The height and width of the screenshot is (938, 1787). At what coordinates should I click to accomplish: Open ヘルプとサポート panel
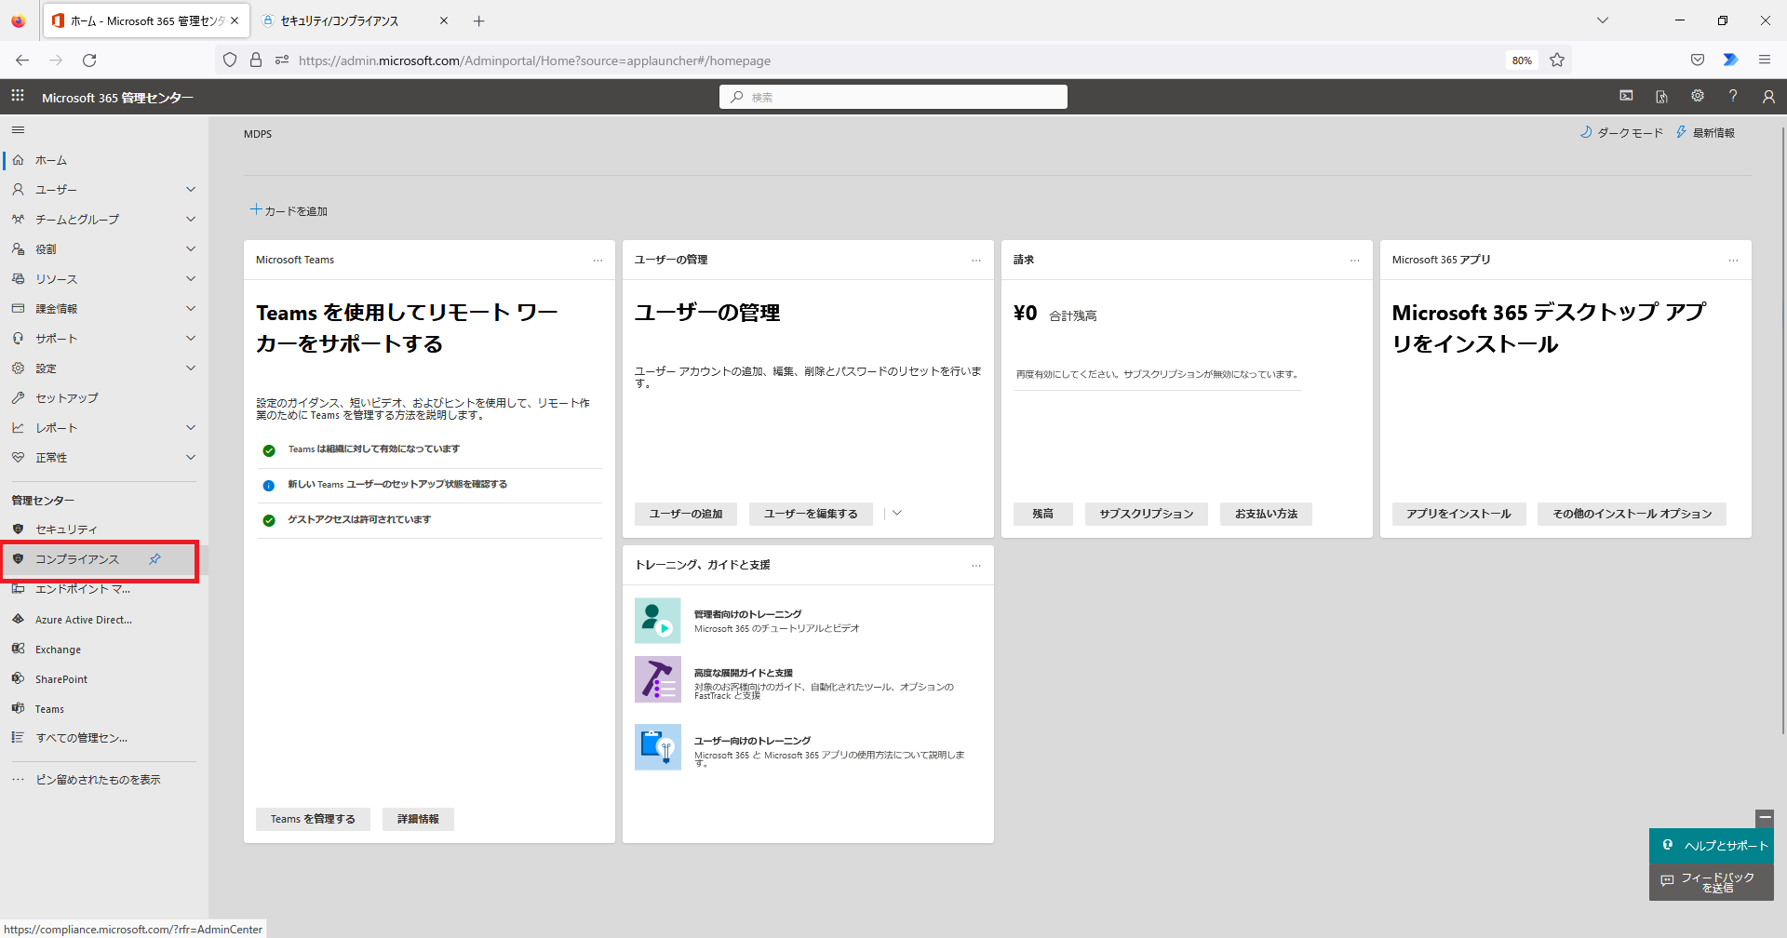coord(1712,846)
